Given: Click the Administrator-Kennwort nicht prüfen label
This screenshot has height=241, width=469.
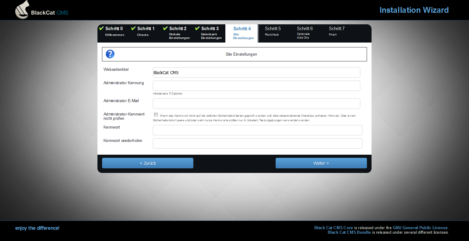Looking at the screenshot, I should pyautogui.click(x=124, y=116).
